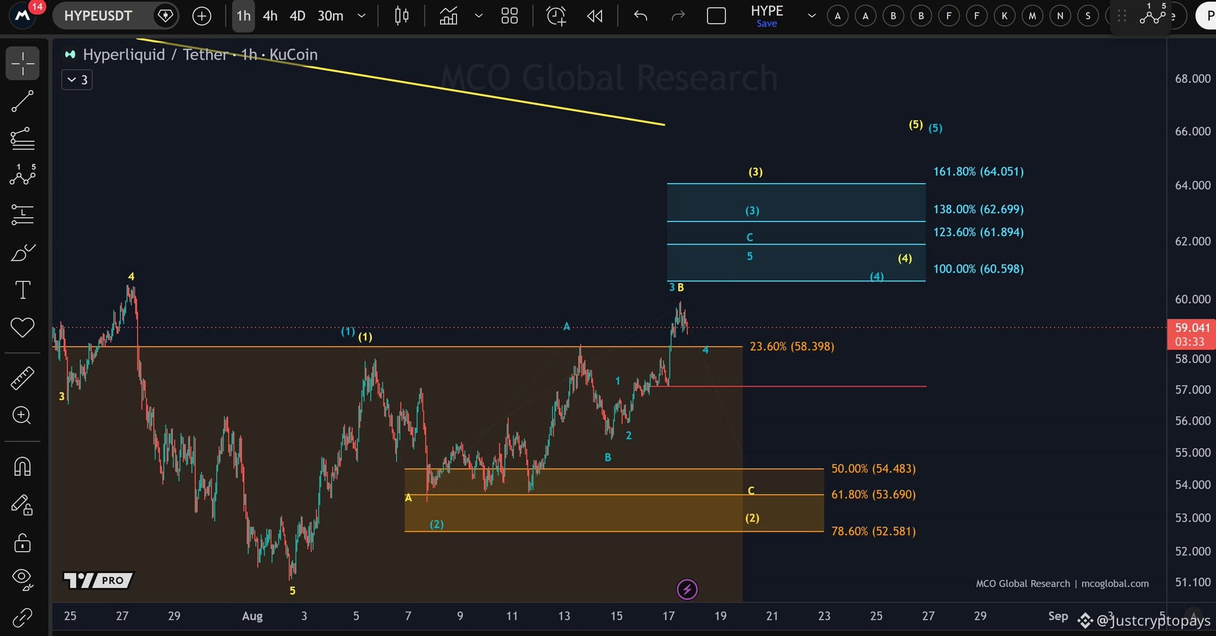
Task: Click the purple lightning event marker
Action: pyautogui.click(x=687, y=590)
